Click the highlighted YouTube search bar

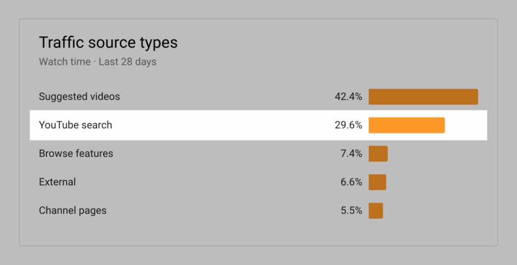tap(406, 125)
